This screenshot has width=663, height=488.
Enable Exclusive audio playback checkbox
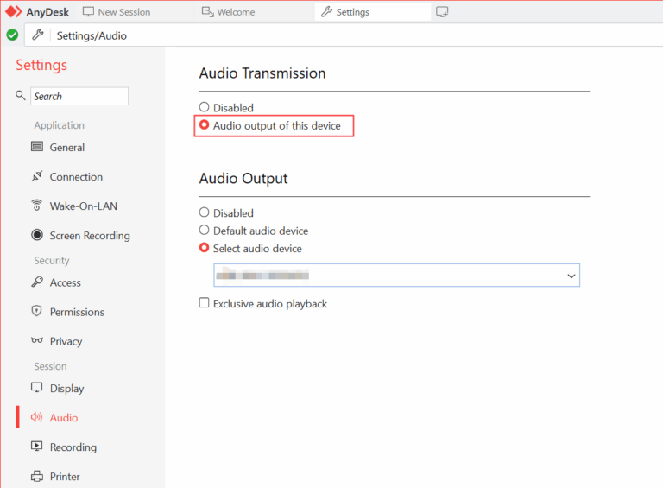[205, 303]
